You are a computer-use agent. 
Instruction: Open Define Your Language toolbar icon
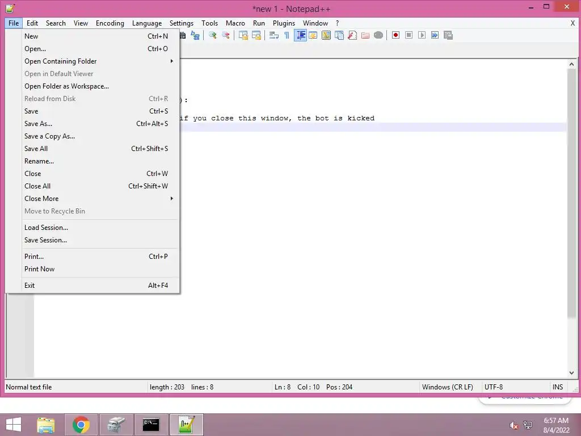click(x=313, y=35)
